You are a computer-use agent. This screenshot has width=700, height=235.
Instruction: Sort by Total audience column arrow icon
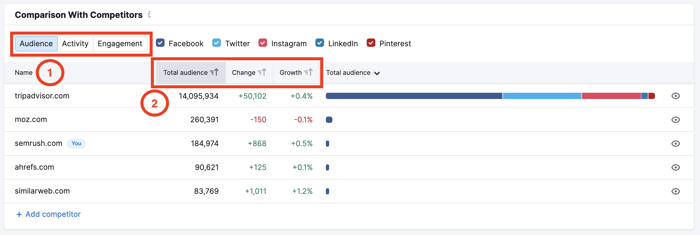(x=214, y=72)
